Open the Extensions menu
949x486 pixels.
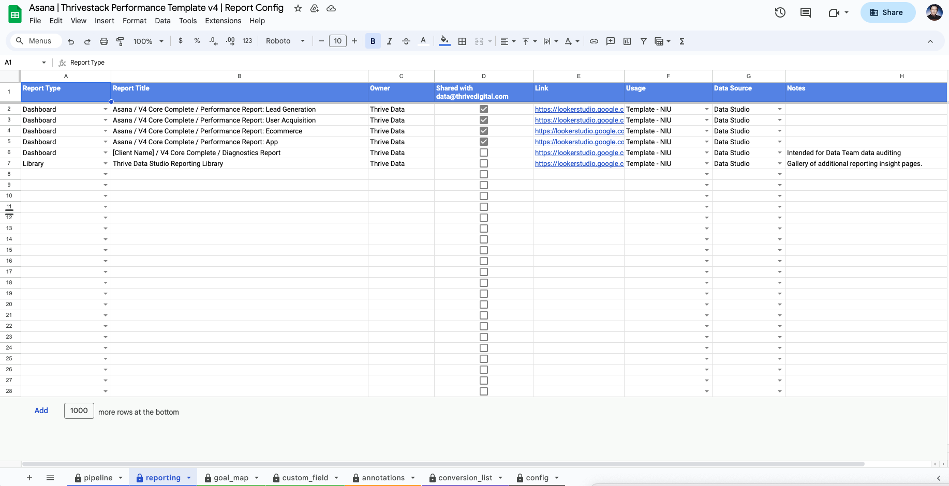point(223,21)
